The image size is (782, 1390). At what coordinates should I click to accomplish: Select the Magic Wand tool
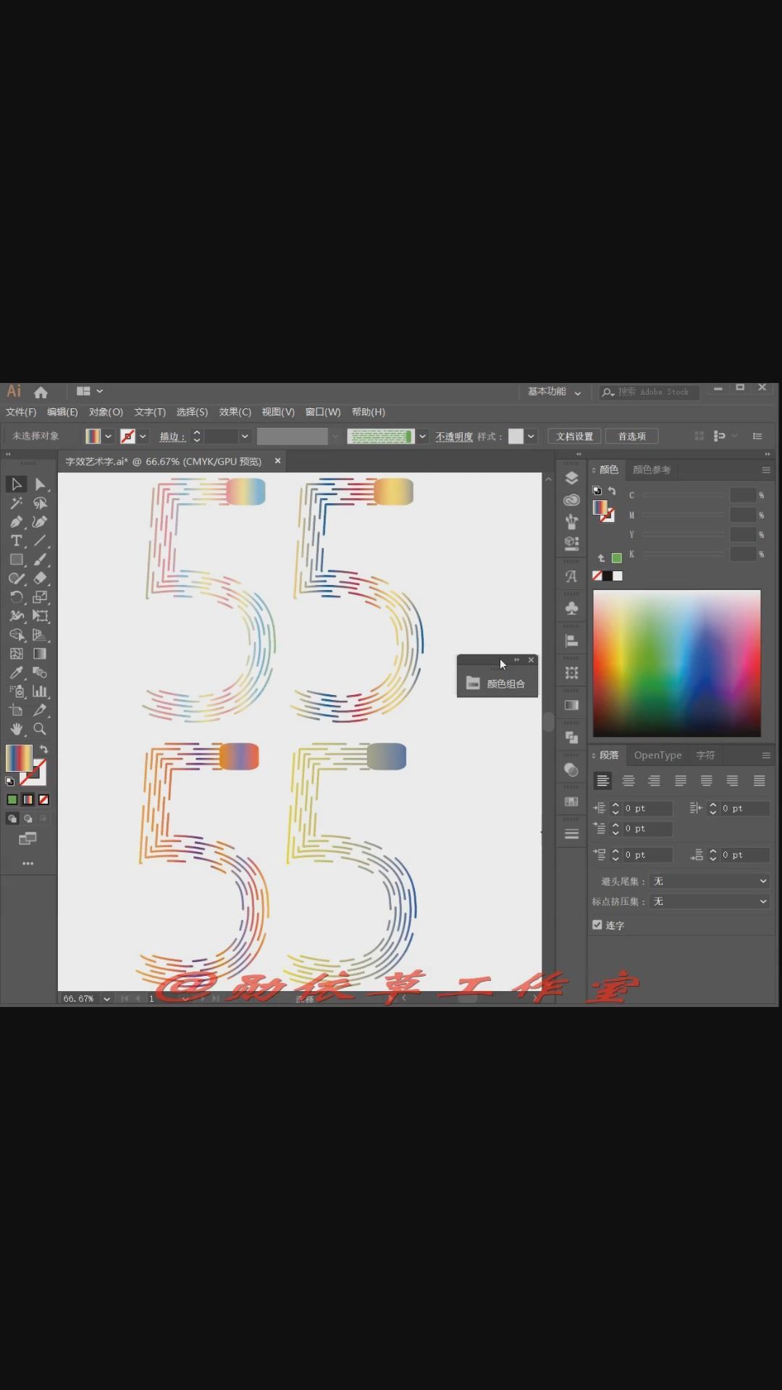coord(16,502)
